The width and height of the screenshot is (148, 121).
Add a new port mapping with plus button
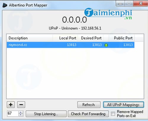[11, 104]
